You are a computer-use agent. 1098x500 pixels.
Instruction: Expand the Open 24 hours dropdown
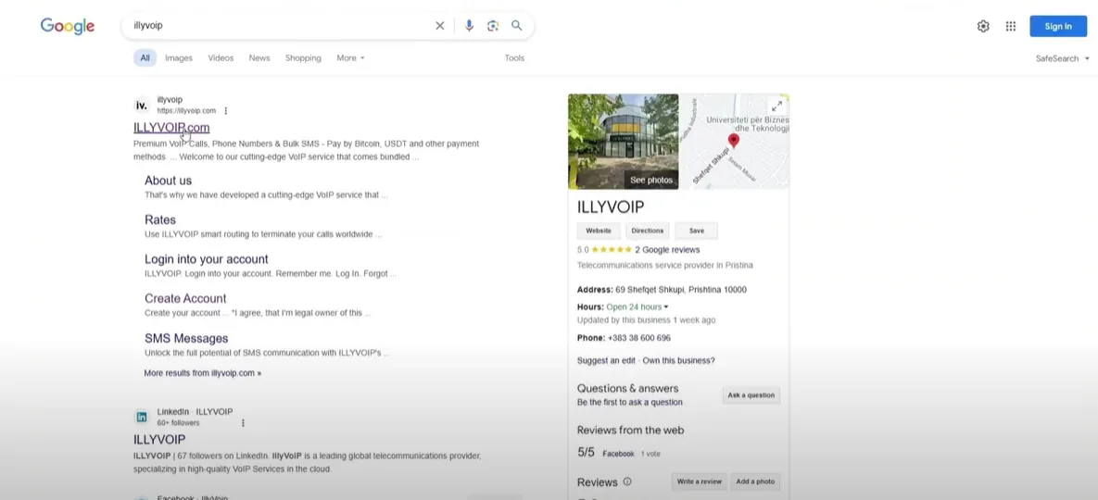coord(637,306)
